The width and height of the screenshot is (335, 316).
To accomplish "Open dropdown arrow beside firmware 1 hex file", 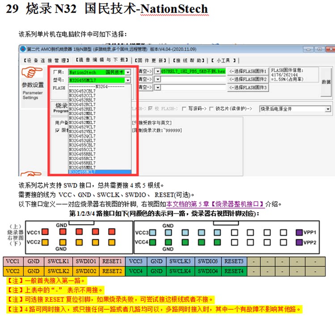I will point(158,71).
